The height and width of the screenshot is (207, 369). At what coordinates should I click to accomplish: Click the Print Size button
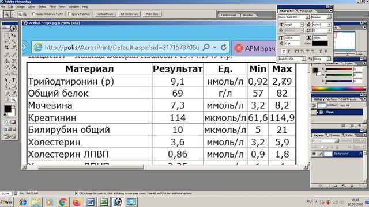click(152, 14)
